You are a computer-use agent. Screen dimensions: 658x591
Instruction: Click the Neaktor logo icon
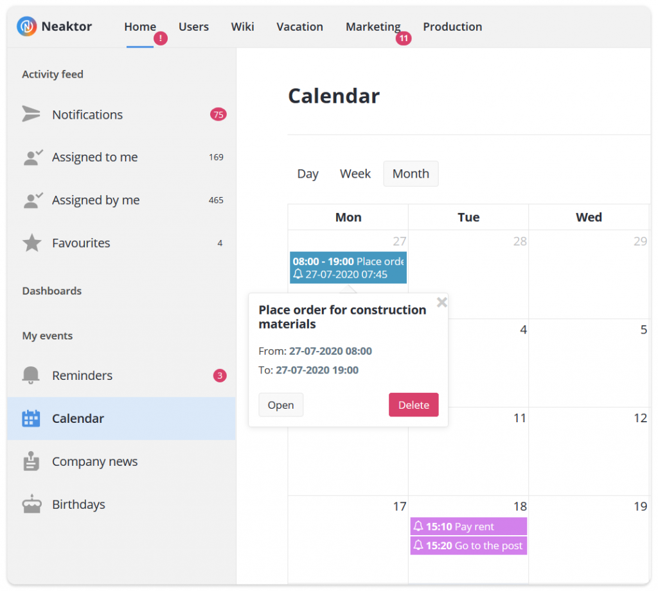pyautogui.click(x=26, y=26)
